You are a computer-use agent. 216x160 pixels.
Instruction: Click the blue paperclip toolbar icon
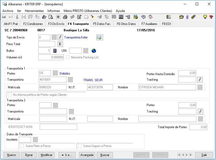point(187,17)
